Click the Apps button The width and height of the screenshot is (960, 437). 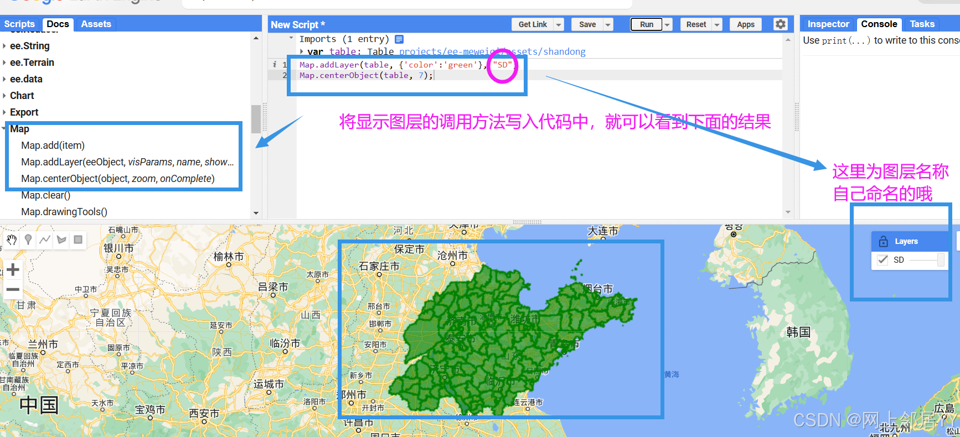coord(746,24)
